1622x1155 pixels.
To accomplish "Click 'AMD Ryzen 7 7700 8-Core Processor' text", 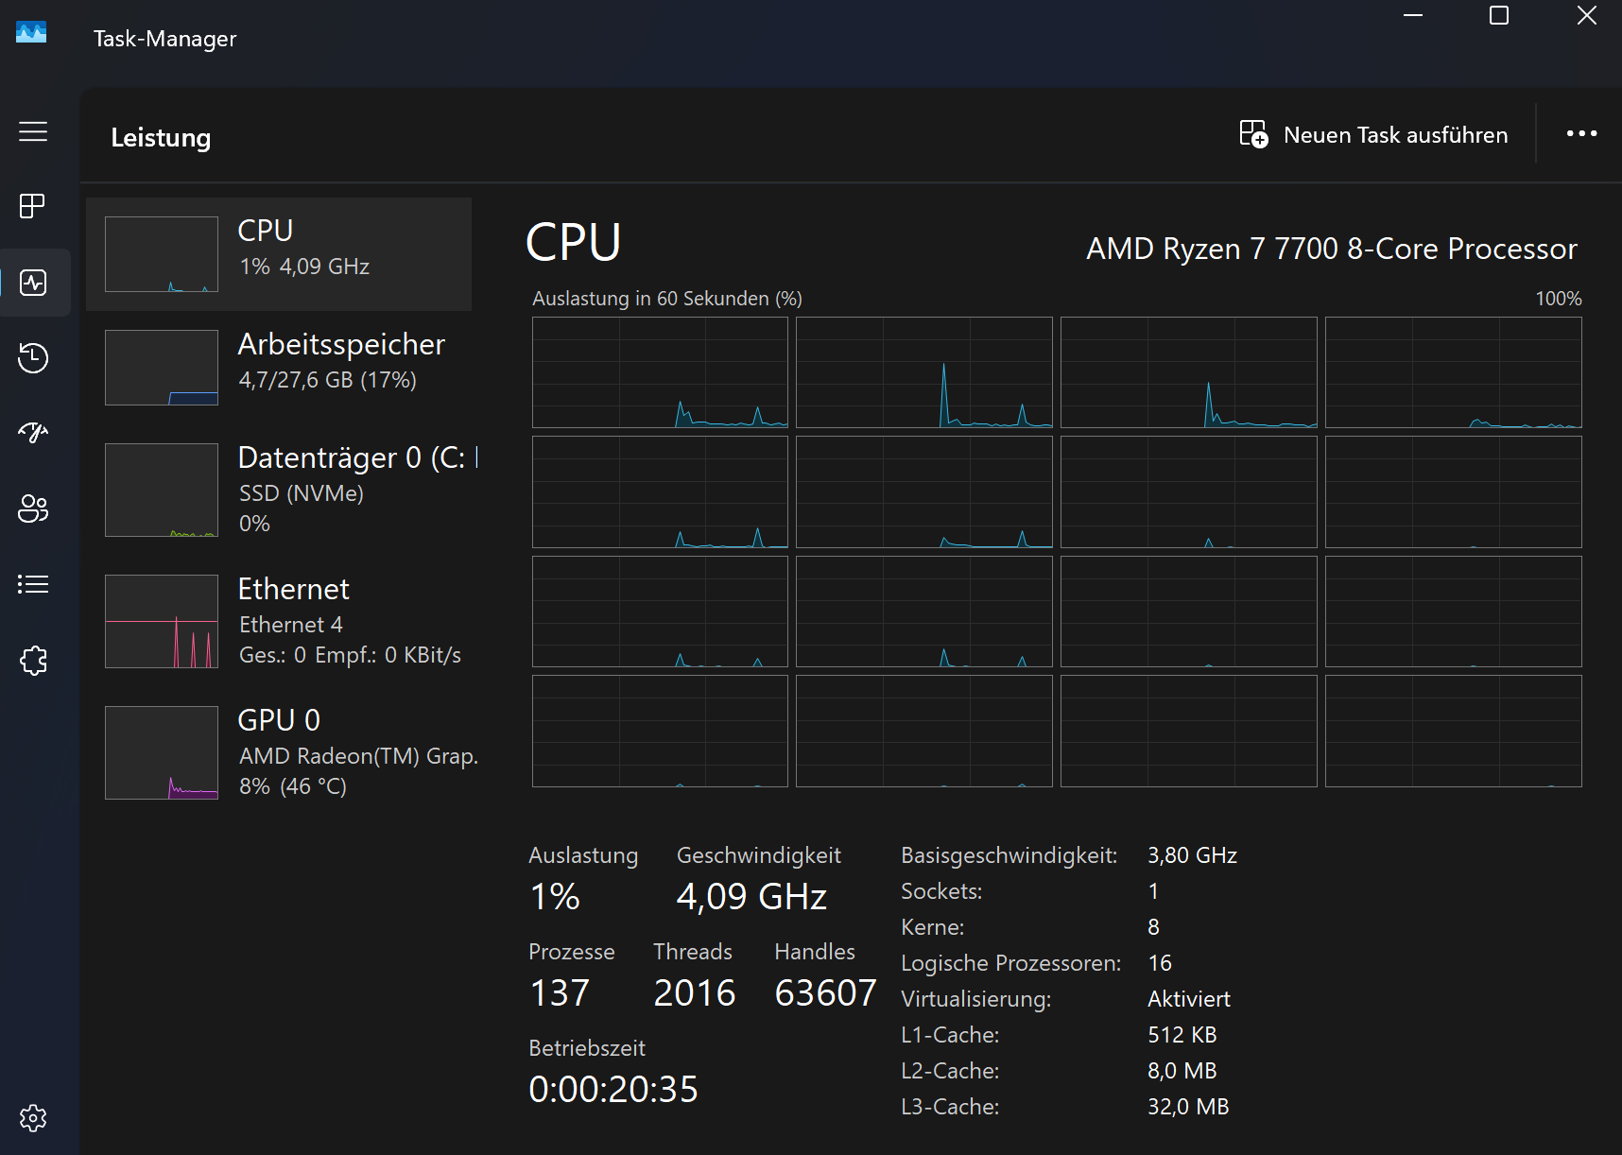I will (1332, 249).
